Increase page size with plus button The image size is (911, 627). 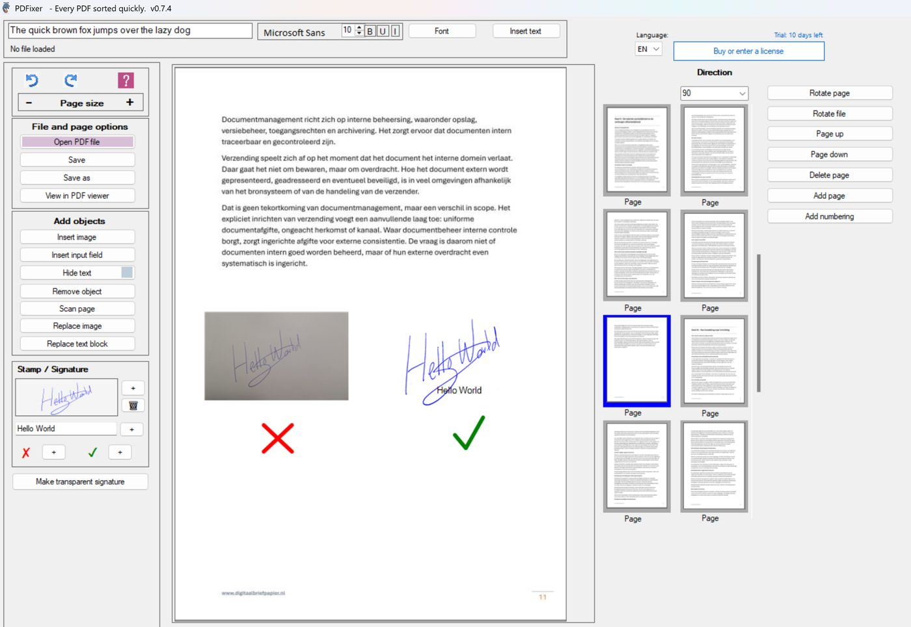click(129, 103)
